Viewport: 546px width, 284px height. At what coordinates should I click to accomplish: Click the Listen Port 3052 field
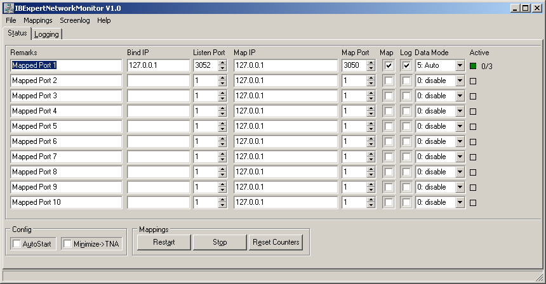click(x=206, y=65)
